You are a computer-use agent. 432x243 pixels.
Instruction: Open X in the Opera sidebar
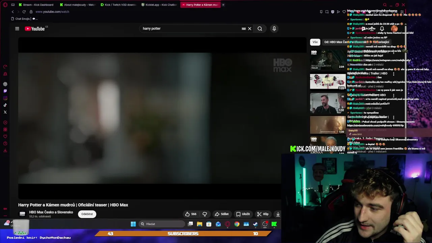[x=5, y=112]
